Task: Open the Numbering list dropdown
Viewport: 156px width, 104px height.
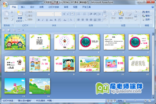Action: [x=85, y=14]
